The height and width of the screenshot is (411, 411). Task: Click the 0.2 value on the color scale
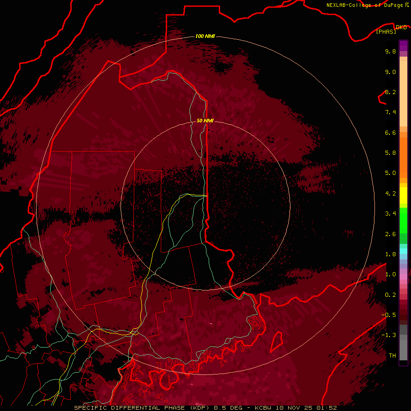390,295
